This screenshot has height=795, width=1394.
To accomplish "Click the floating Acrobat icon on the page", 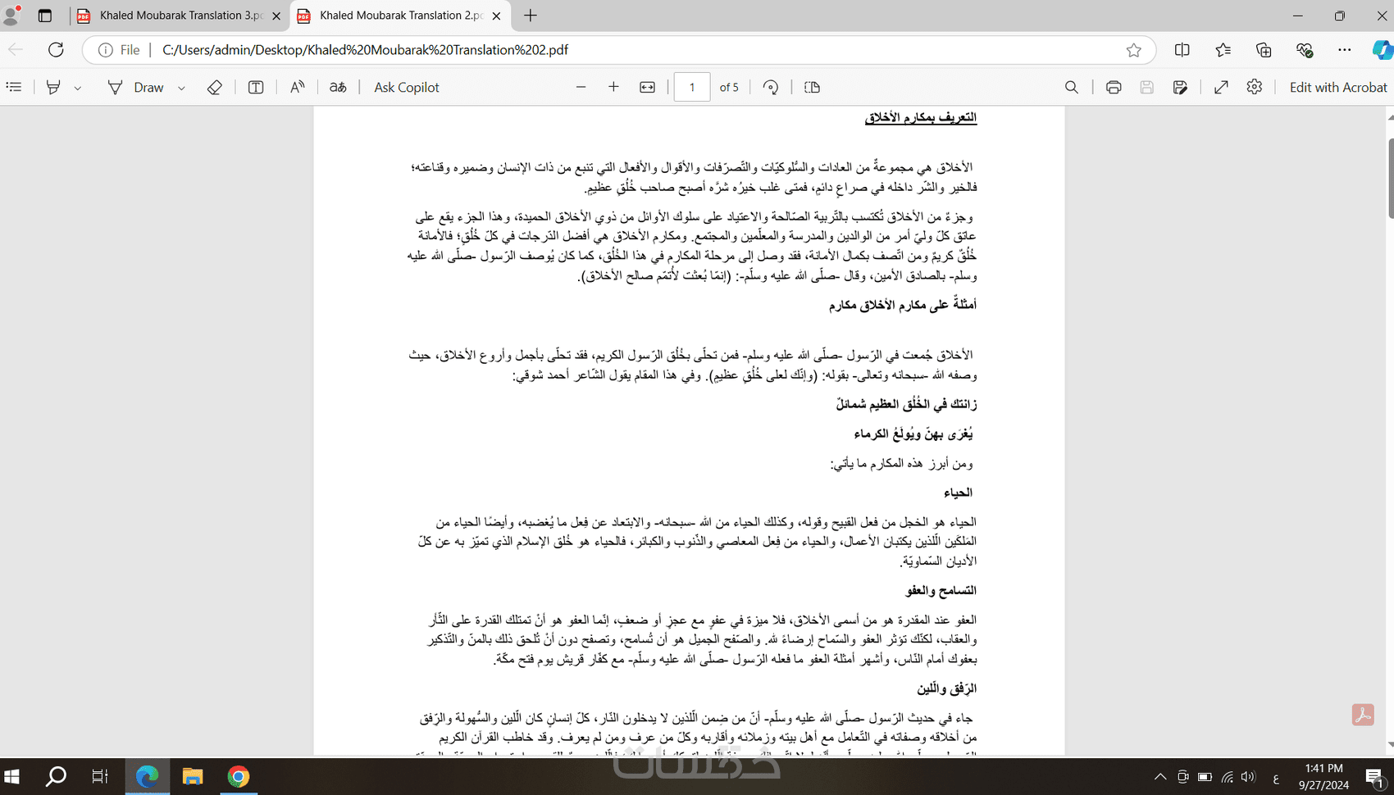I will pos(1363,715).
